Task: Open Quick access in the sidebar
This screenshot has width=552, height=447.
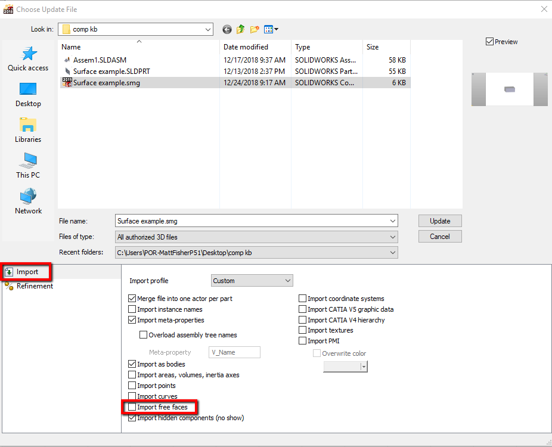Action: coord(28,59)
